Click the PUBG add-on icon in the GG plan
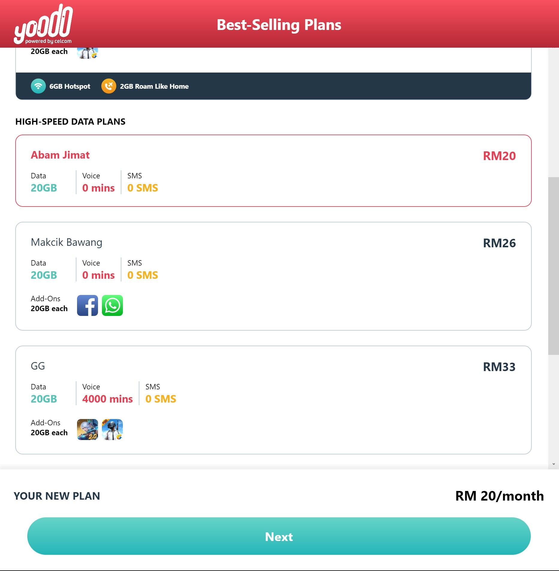The height and width of the screenshot is (571, 559). tap(112, 429)
